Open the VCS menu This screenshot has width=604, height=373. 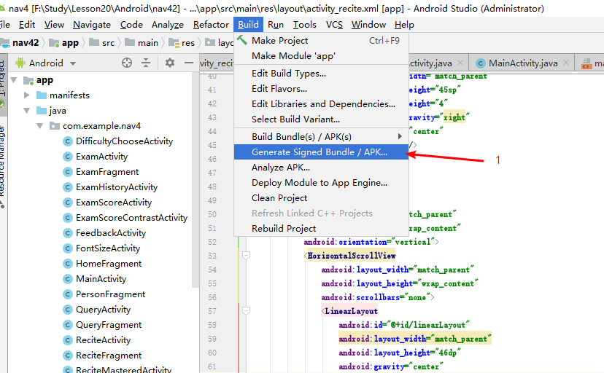coord(334,25)
